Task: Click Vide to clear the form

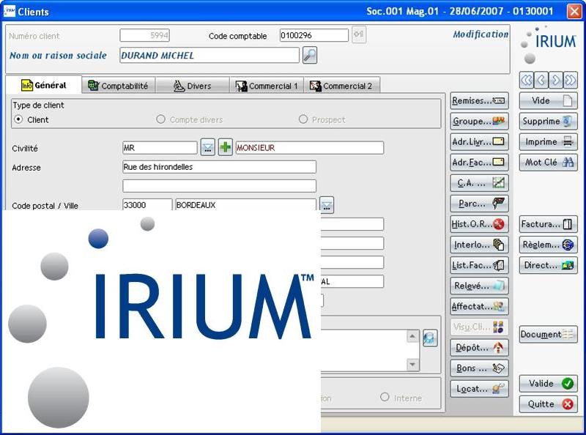Action: tap(548, 100)
